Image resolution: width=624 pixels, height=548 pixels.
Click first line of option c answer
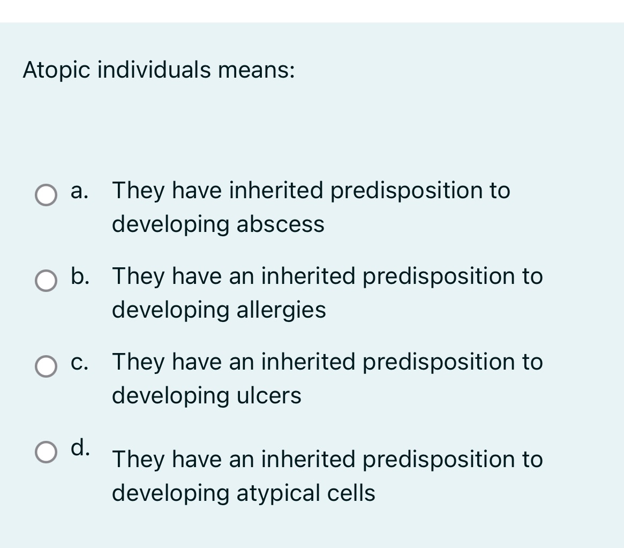point(327,362)
